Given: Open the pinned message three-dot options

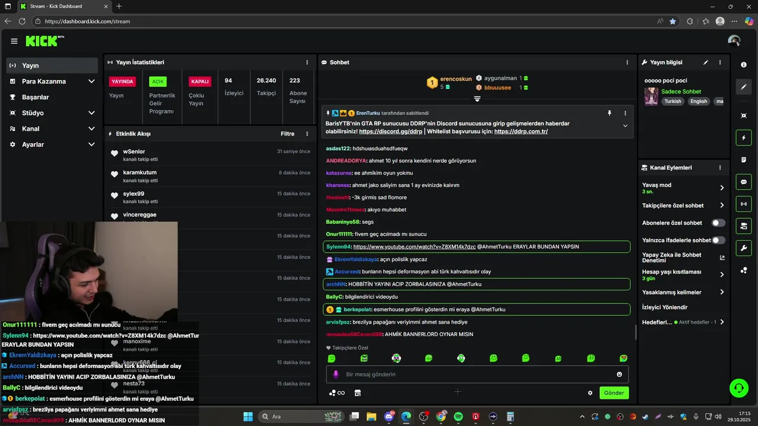Looking at the screenshot, I should click(x=625, y=113).
